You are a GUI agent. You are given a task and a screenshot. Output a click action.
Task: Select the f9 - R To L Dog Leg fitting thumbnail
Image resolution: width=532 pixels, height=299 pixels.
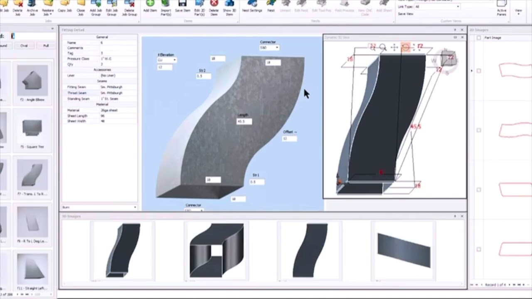[x=32, y=225]
